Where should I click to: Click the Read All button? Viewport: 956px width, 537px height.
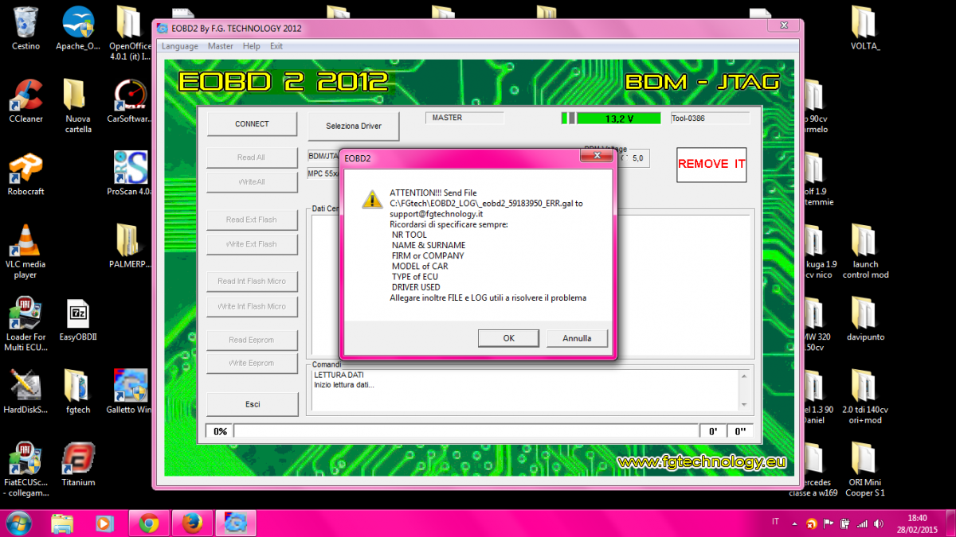click(251, 158)
